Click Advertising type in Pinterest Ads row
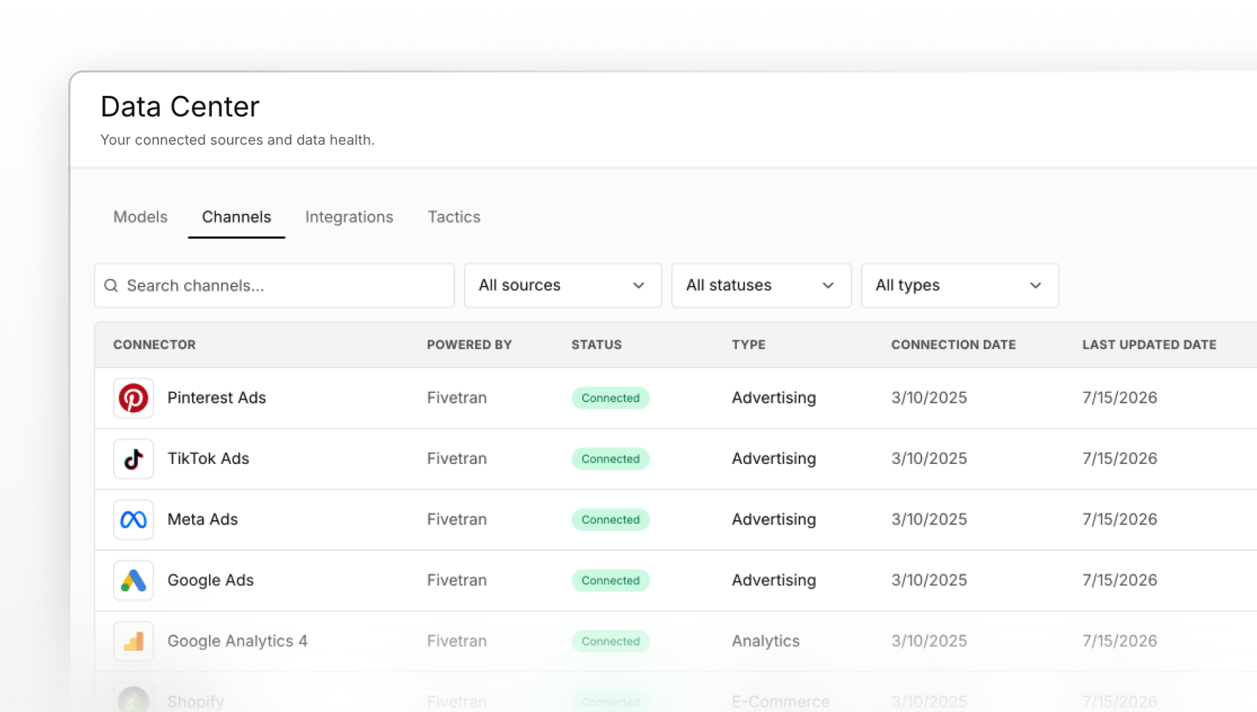1257x712 pixels. [x=774, y=398]
